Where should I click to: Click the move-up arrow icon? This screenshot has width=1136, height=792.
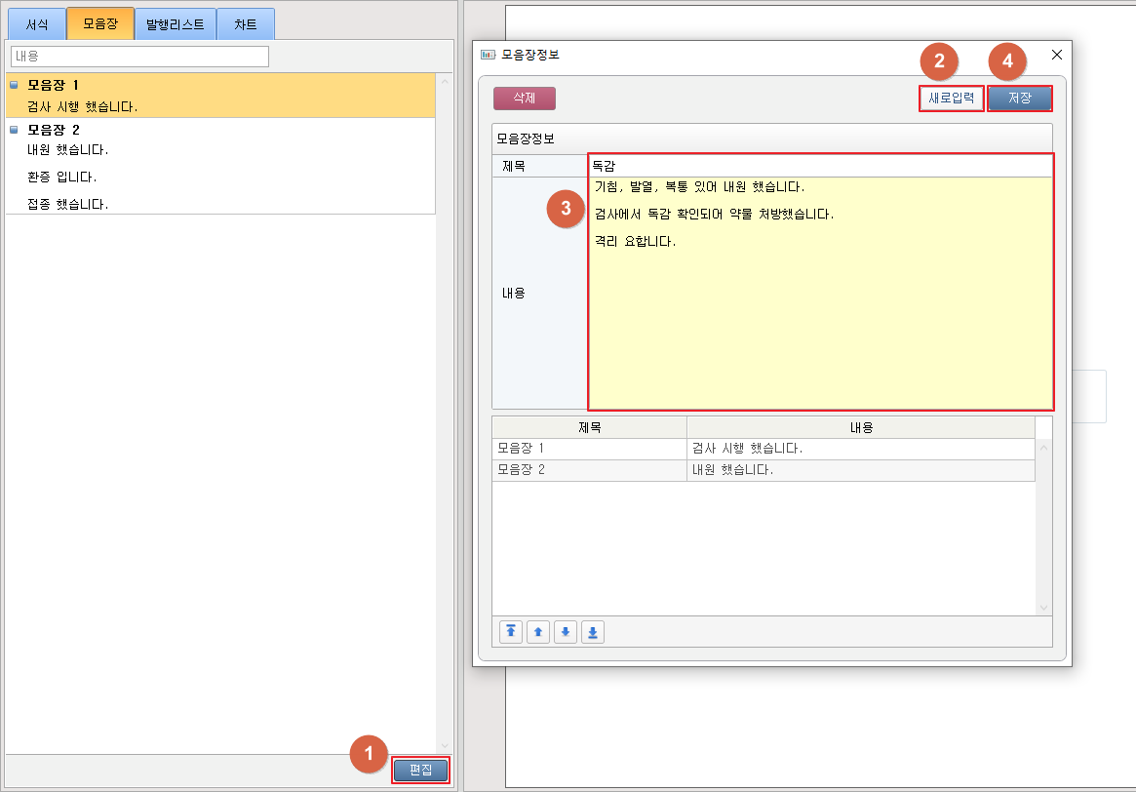pyautogui.click(x=538, y=632)
